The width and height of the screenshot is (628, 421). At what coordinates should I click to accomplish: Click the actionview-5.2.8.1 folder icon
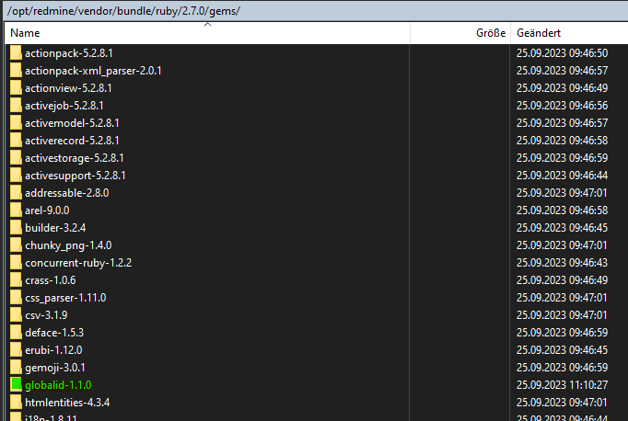(x=16, y=88)
